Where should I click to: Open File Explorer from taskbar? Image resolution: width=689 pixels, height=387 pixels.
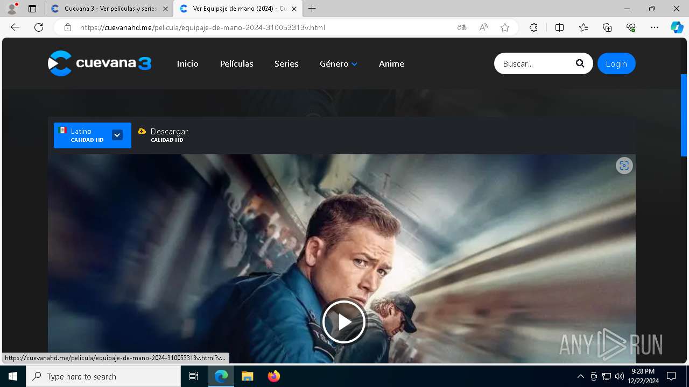coord(247,376)
